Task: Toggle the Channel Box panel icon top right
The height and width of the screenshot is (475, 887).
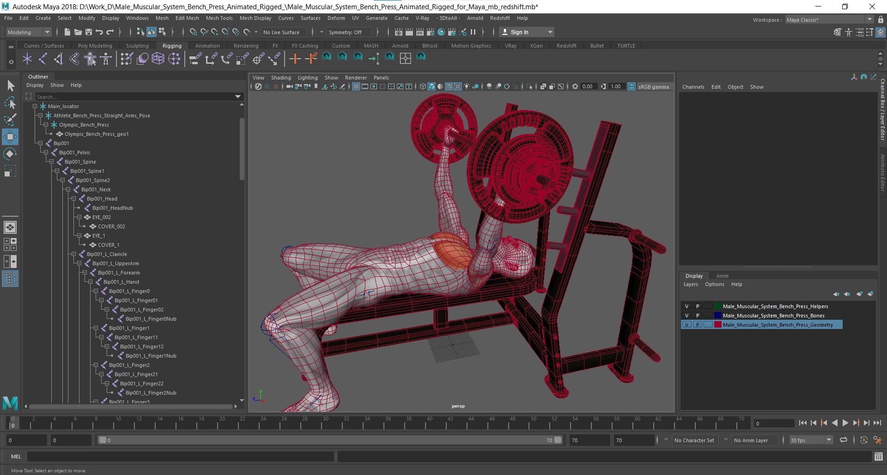Action: point(881,32)
